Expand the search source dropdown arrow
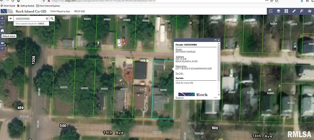This screenshot has width=314, height=140. point(11,19)
